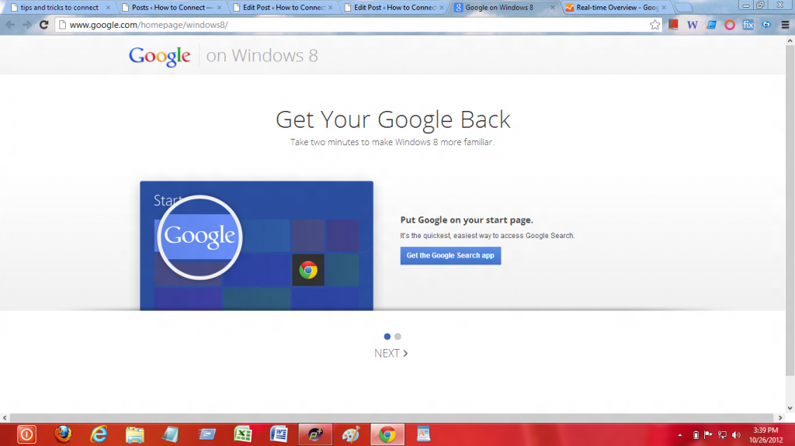Launch Internet Explorer from the taskbar
The image size is (795, 446).
pos(99,434)
